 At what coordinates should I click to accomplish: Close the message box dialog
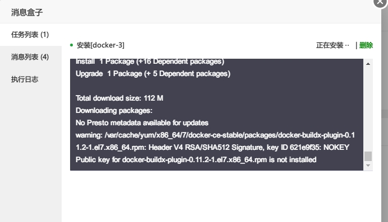click(x=380, y=2)
